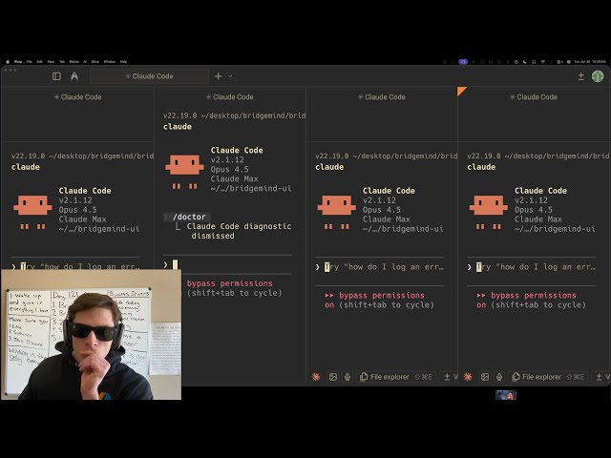The image size is (611, 458).
Task: Click the update download icon top right
Action: [x=581, y=76]
